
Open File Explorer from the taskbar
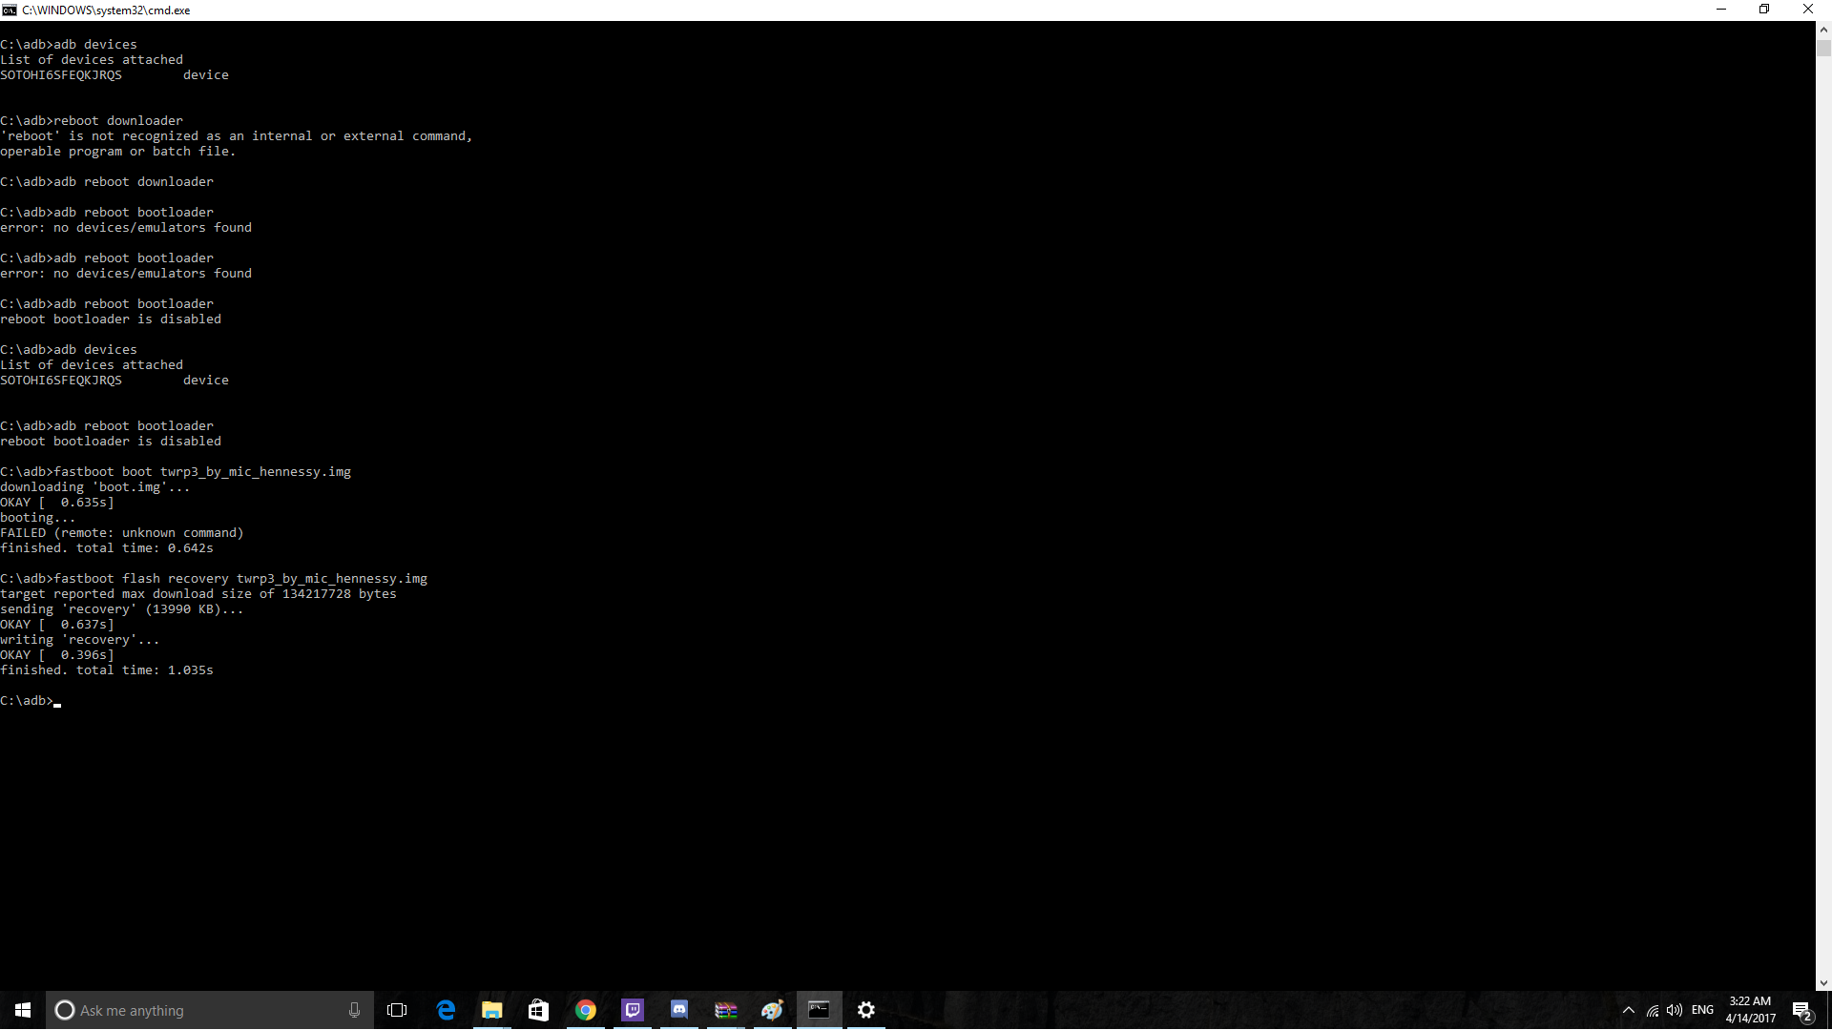[x=491, y=1010]
